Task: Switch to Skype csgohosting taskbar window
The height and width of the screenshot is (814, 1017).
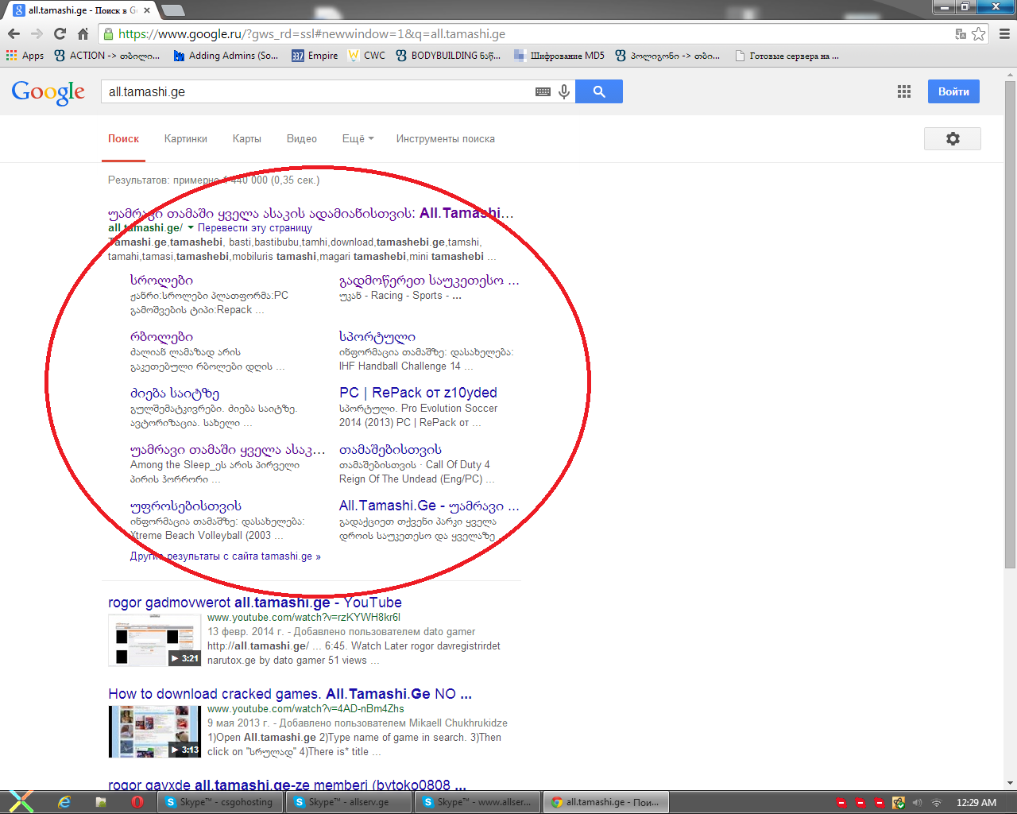Action: click(222, 802)
